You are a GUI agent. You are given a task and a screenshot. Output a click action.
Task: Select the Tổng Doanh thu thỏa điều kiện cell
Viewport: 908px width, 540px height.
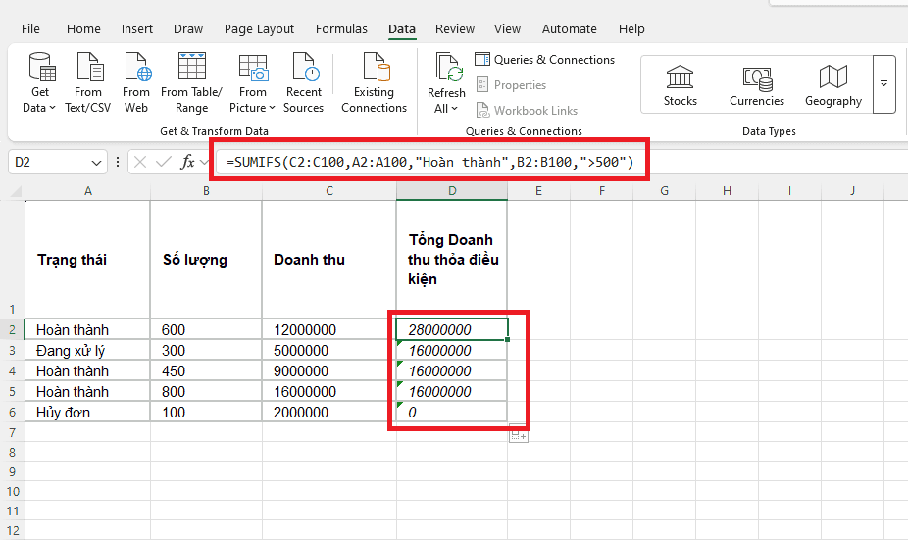tap(452, 260)
